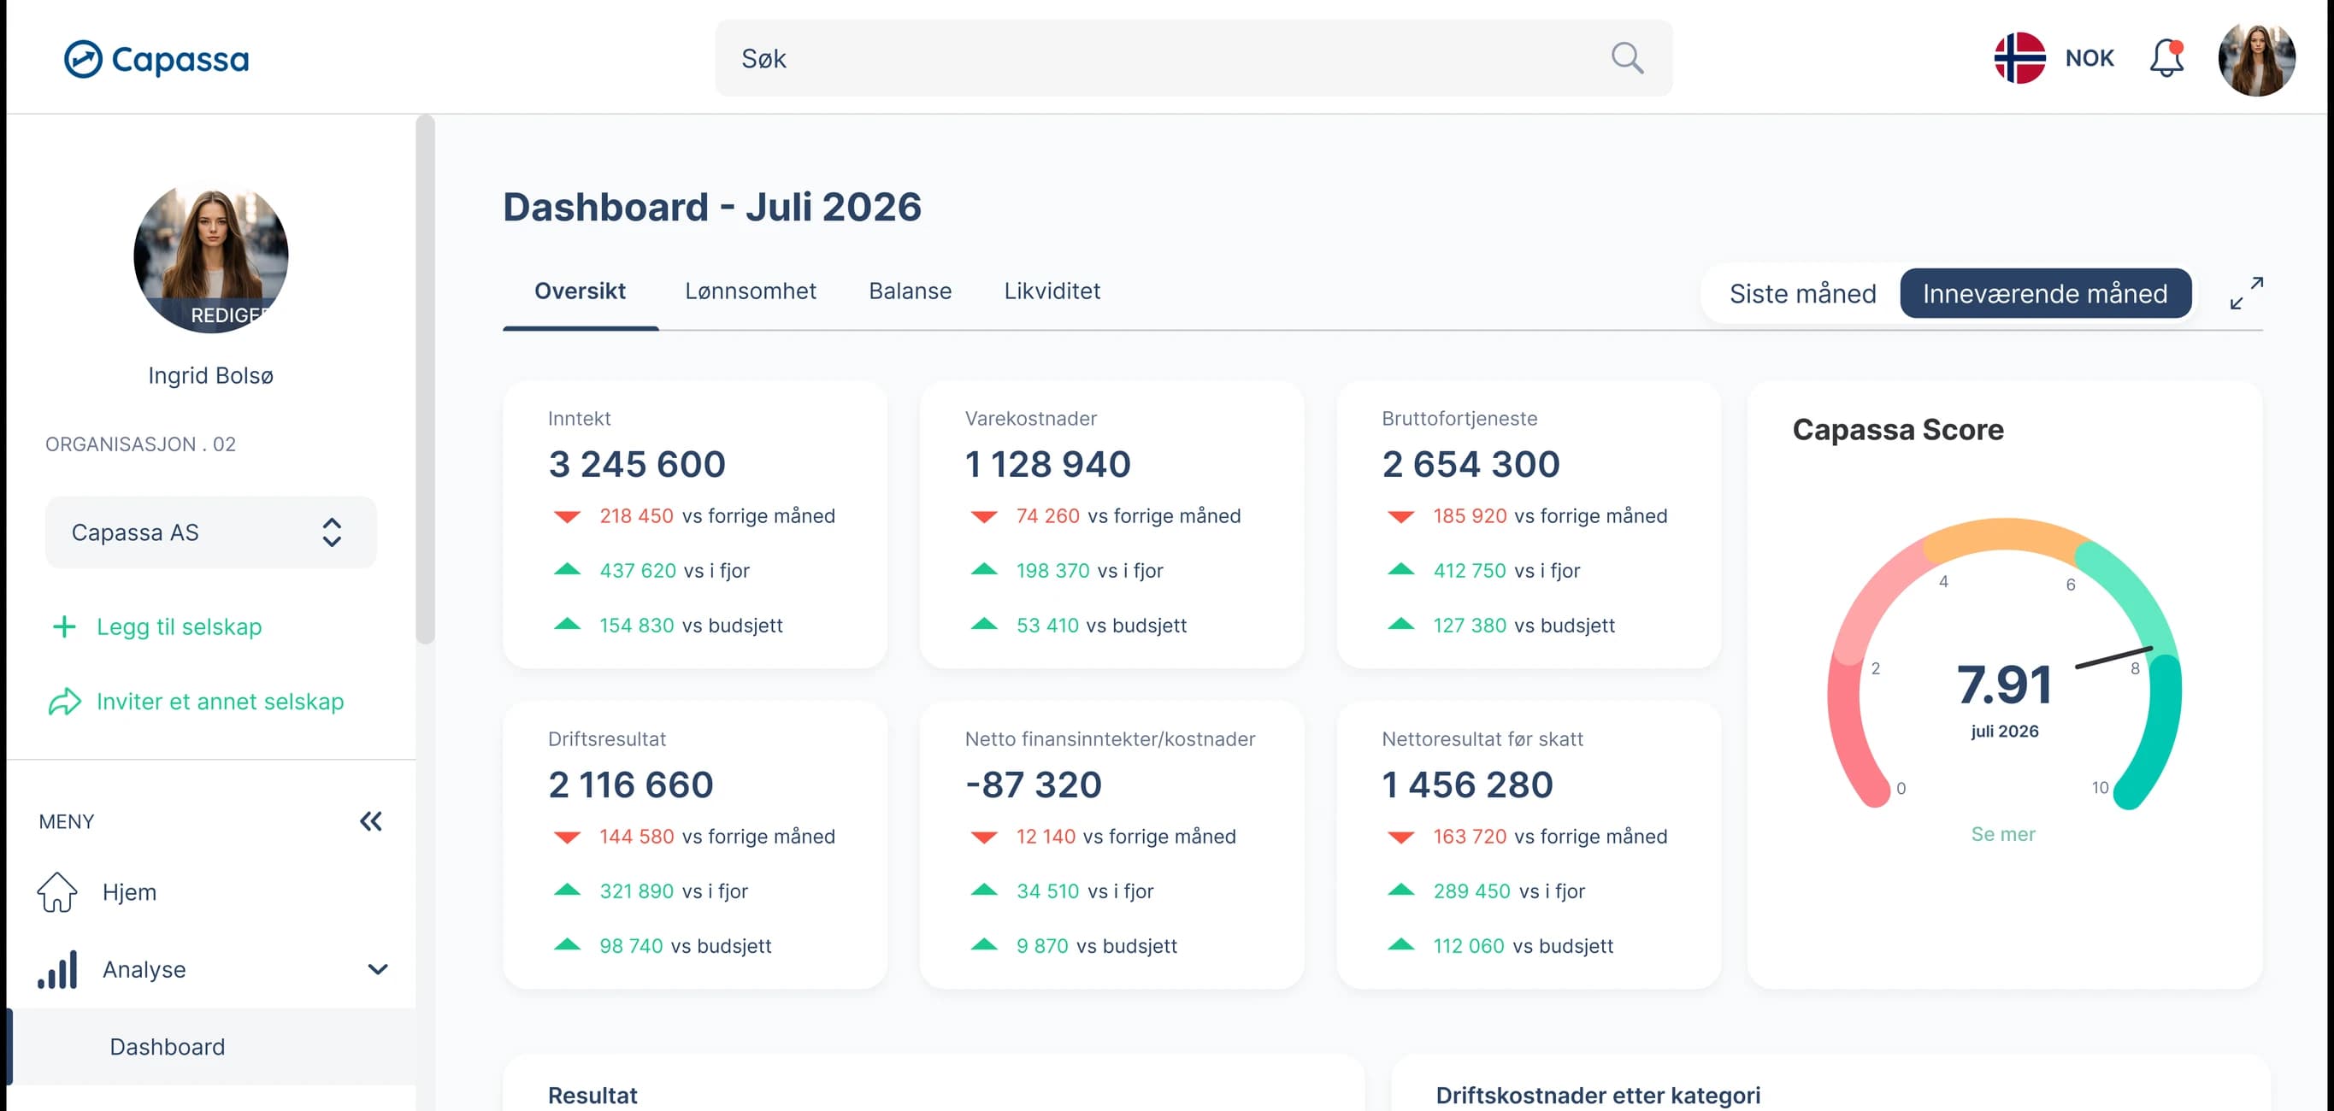Click the Nettoresultat value 1 456 280

point(1467,785)
